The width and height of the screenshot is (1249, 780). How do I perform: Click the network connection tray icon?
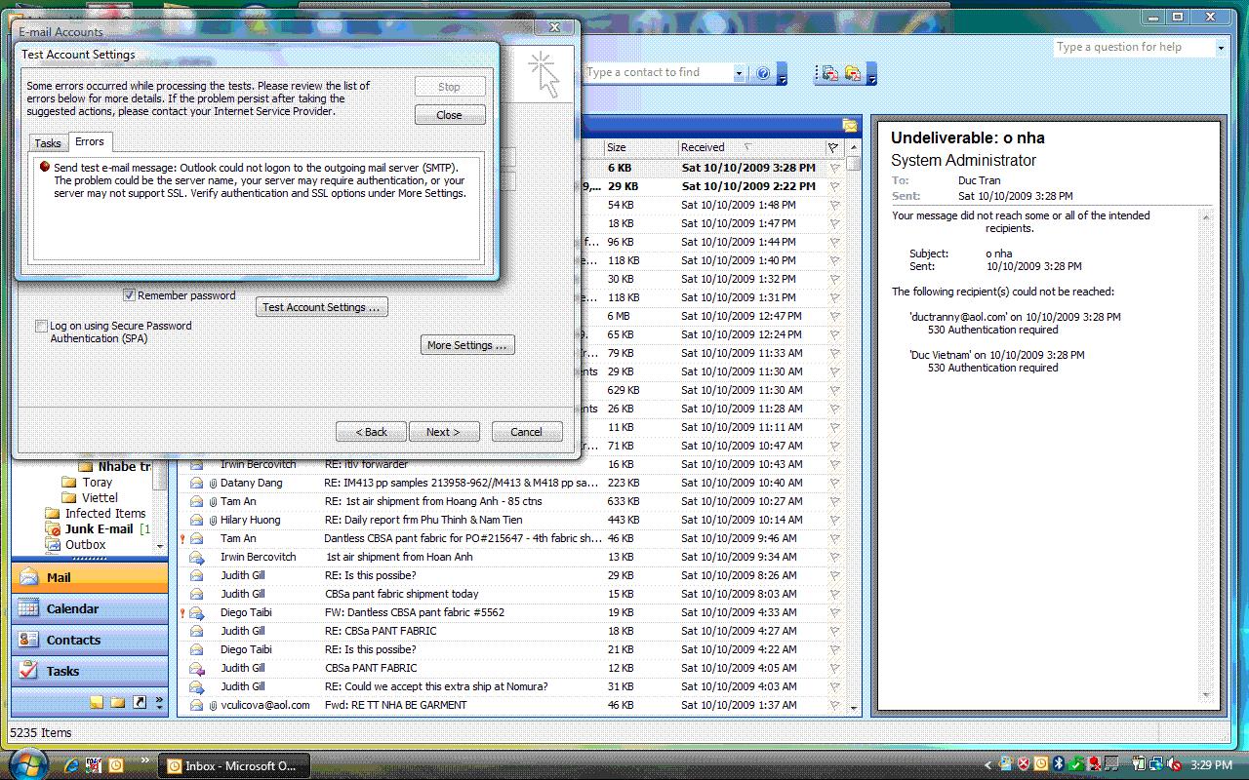point(1156,764)
